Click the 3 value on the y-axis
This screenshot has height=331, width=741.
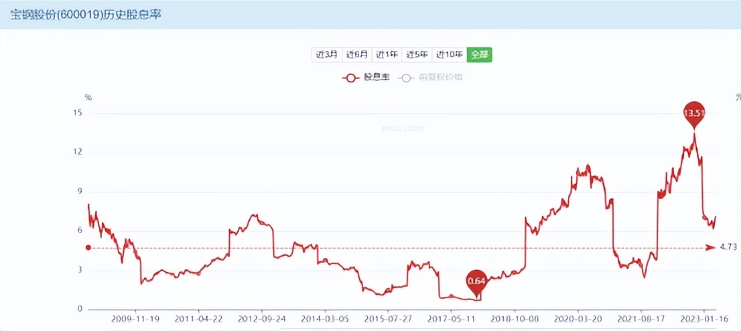pyautogui.click(x=80, y=270)
